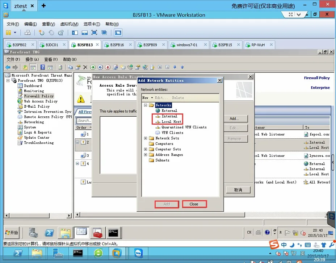Click the blue Move Down arrow icon
Viewport: 336px width, 263px height.
[175, 67]
